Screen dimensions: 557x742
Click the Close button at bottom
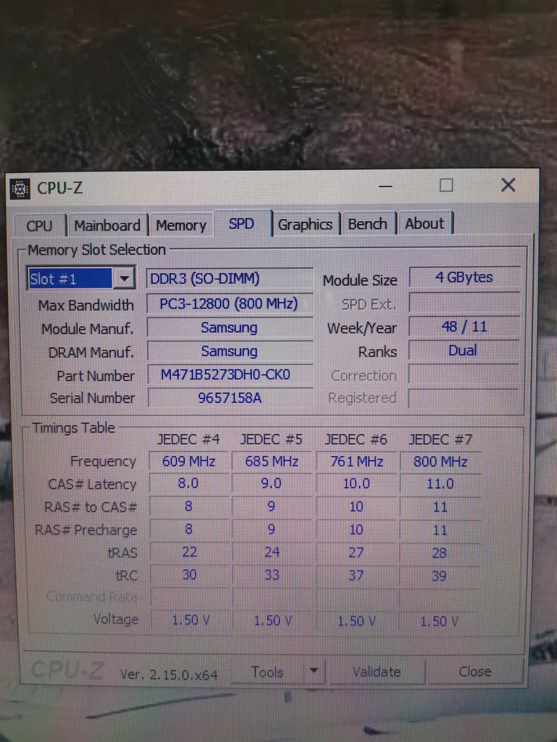474,672
